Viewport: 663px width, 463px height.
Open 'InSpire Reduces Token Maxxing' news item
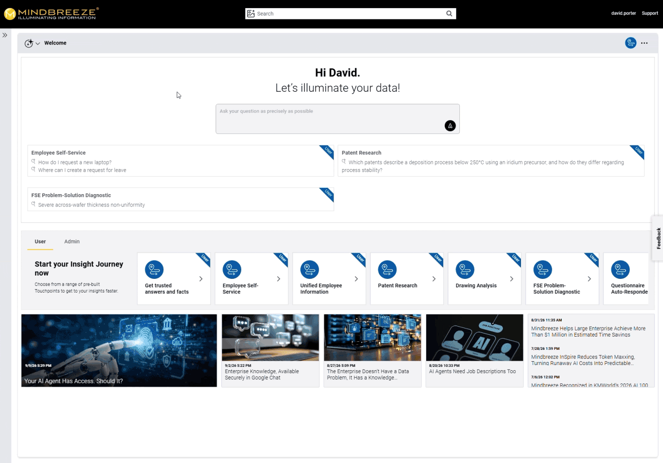click(x=583, y=360)
